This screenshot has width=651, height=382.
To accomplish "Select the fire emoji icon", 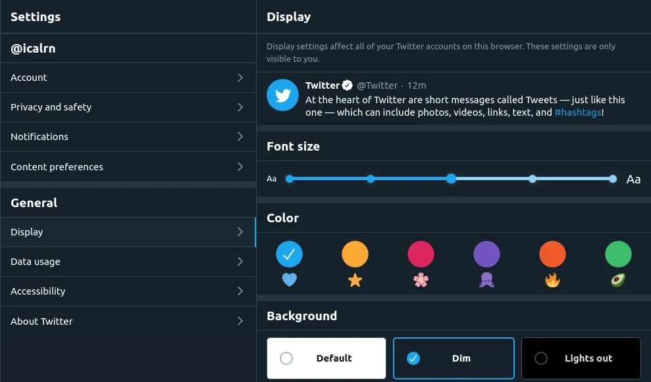I will (552, 280).
